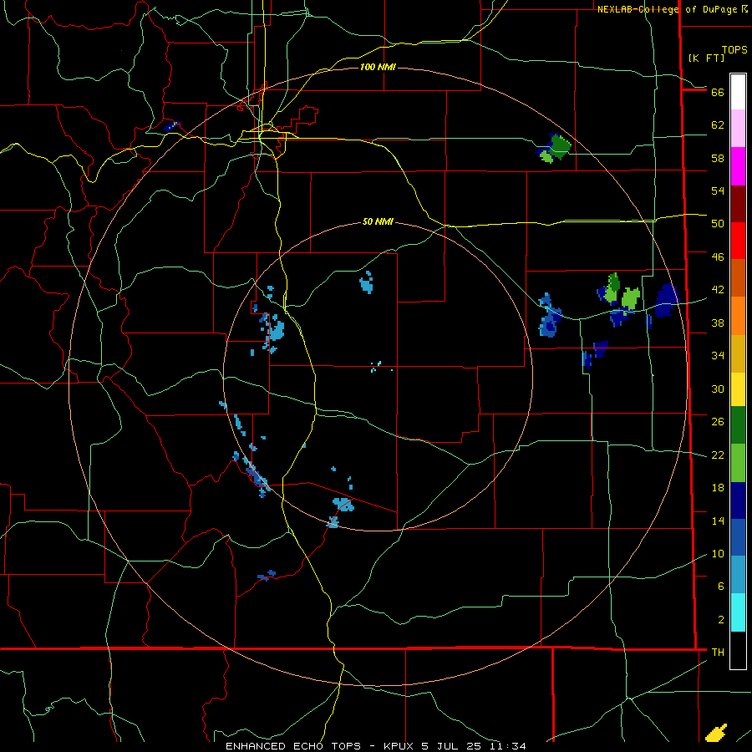Click the 62 legend value
The image size is (752, 752).
point(718,125)
